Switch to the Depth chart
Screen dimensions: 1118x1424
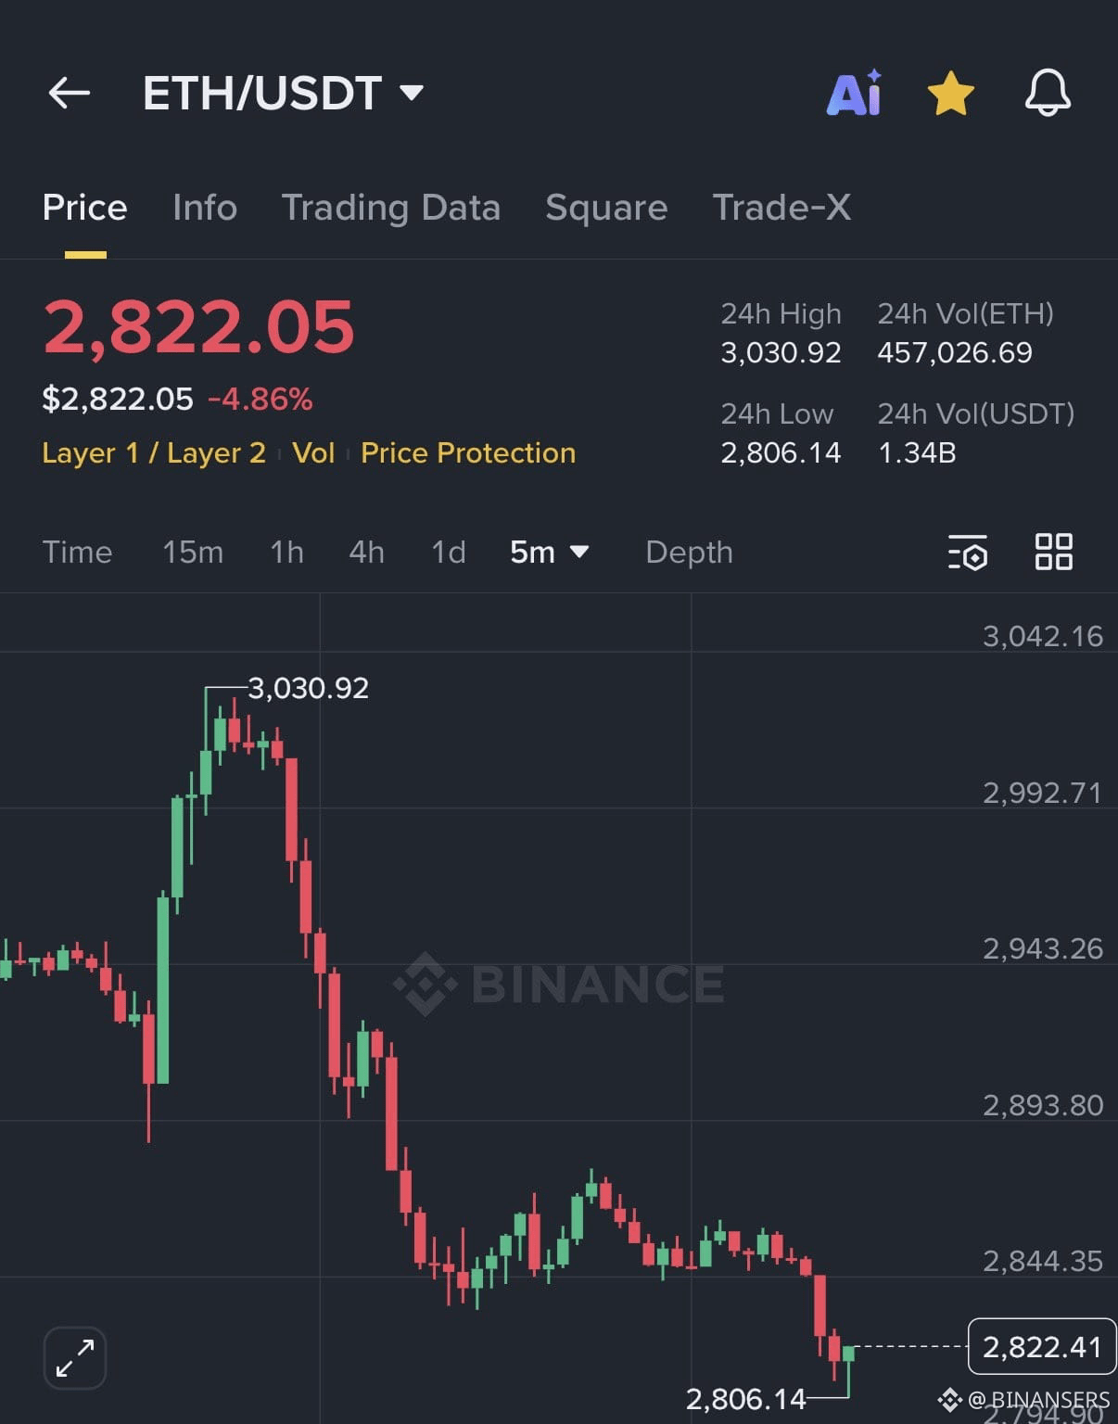[x=689, y=553]
